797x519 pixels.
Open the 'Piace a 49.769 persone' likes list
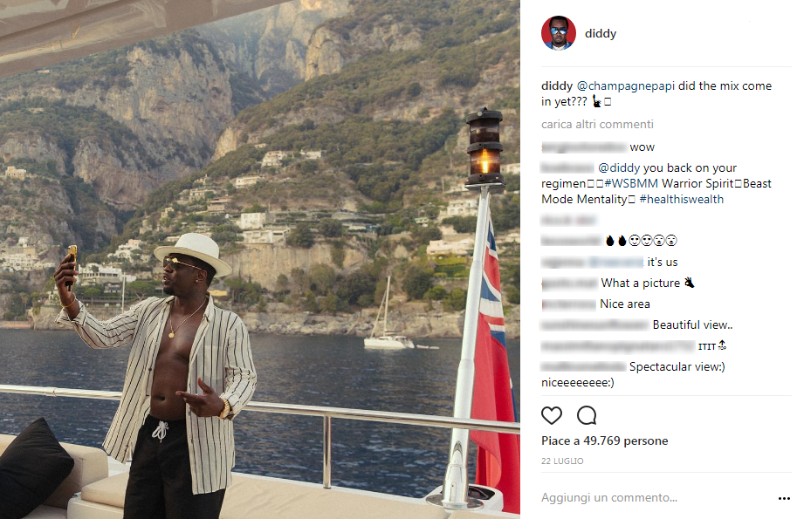pos(604,440)
